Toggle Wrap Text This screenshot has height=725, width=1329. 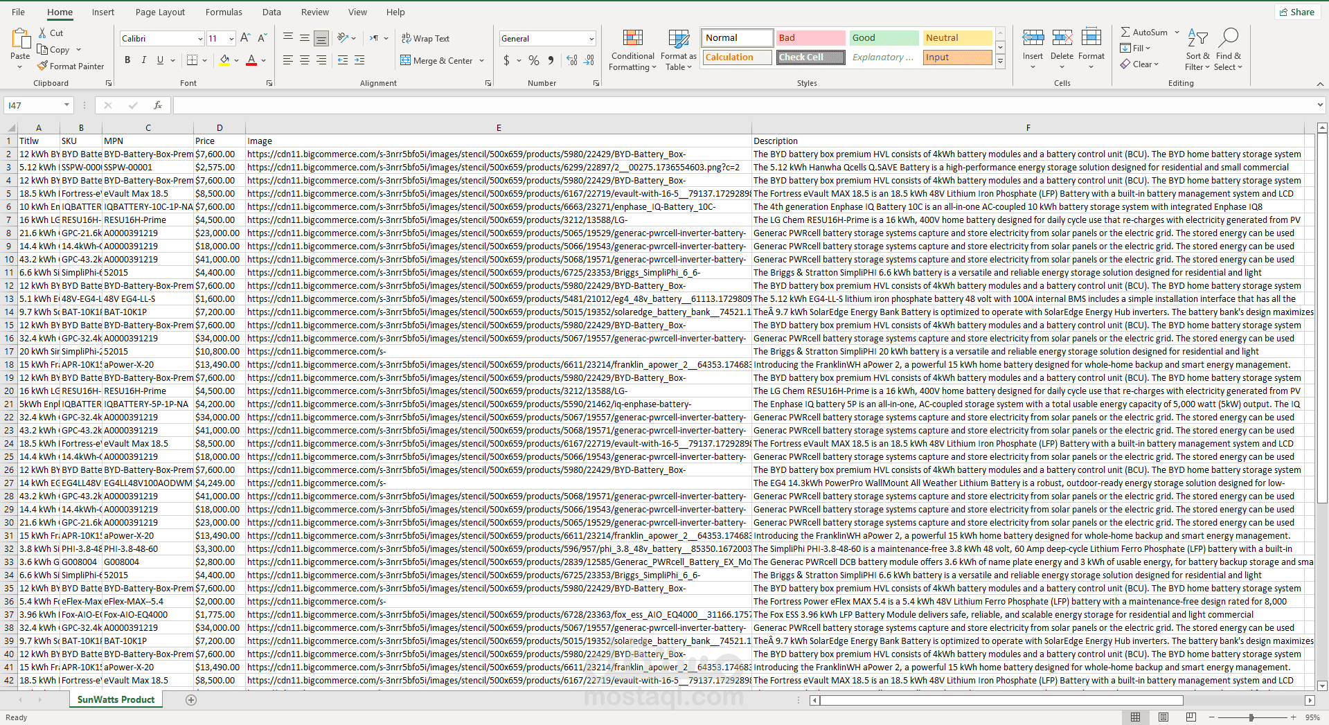426,39
